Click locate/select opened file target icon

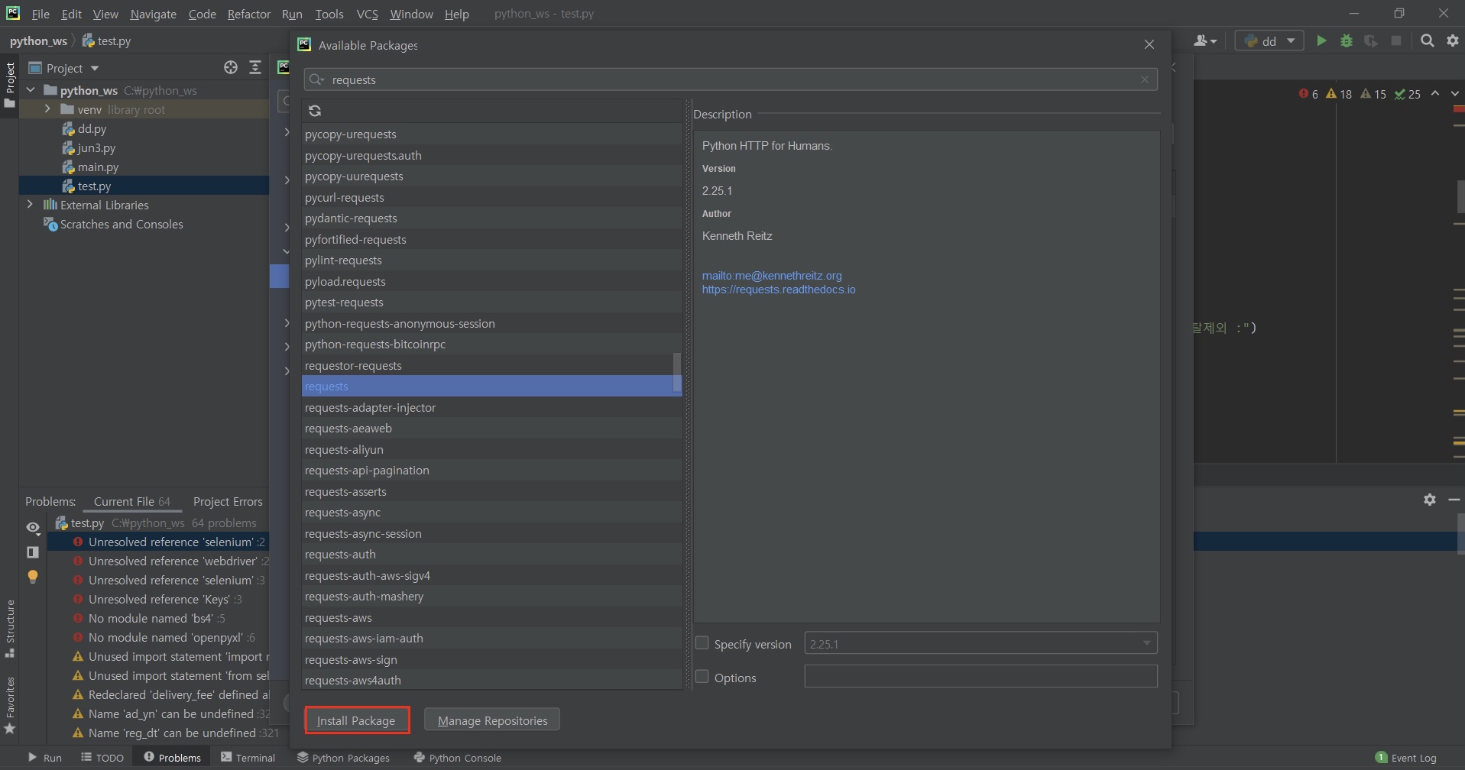click(231, 68)
